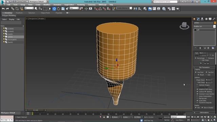Activate the Unlink Selection tool

click(x=17, y=9)
